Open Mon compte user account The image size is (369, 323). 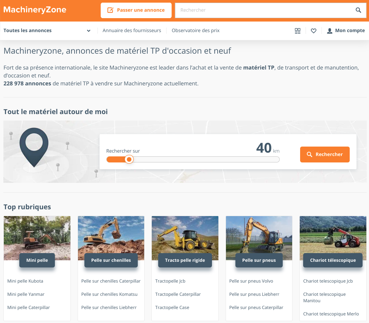coord(346,31)
